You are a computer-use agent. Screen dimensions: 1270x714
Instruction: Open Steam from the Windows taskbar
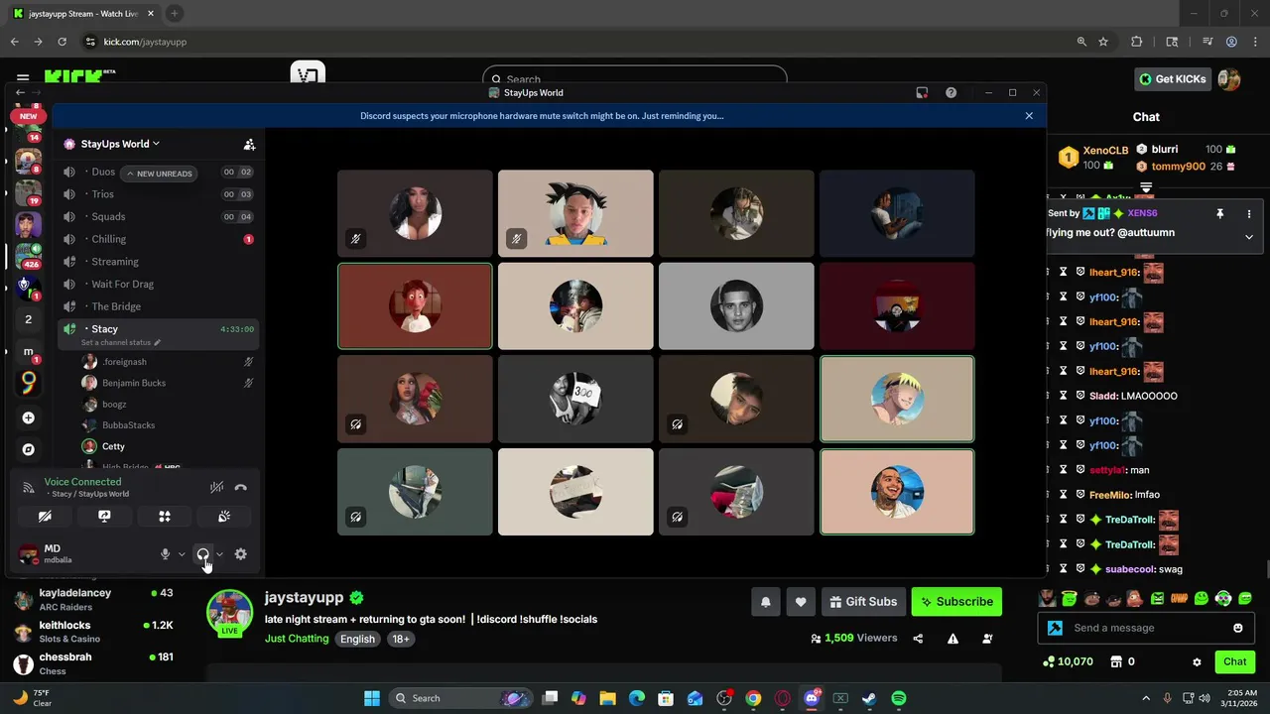coord(869,698)
